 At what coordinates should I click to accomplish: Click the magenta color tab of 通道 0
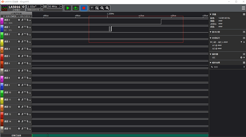pos(2,21)
